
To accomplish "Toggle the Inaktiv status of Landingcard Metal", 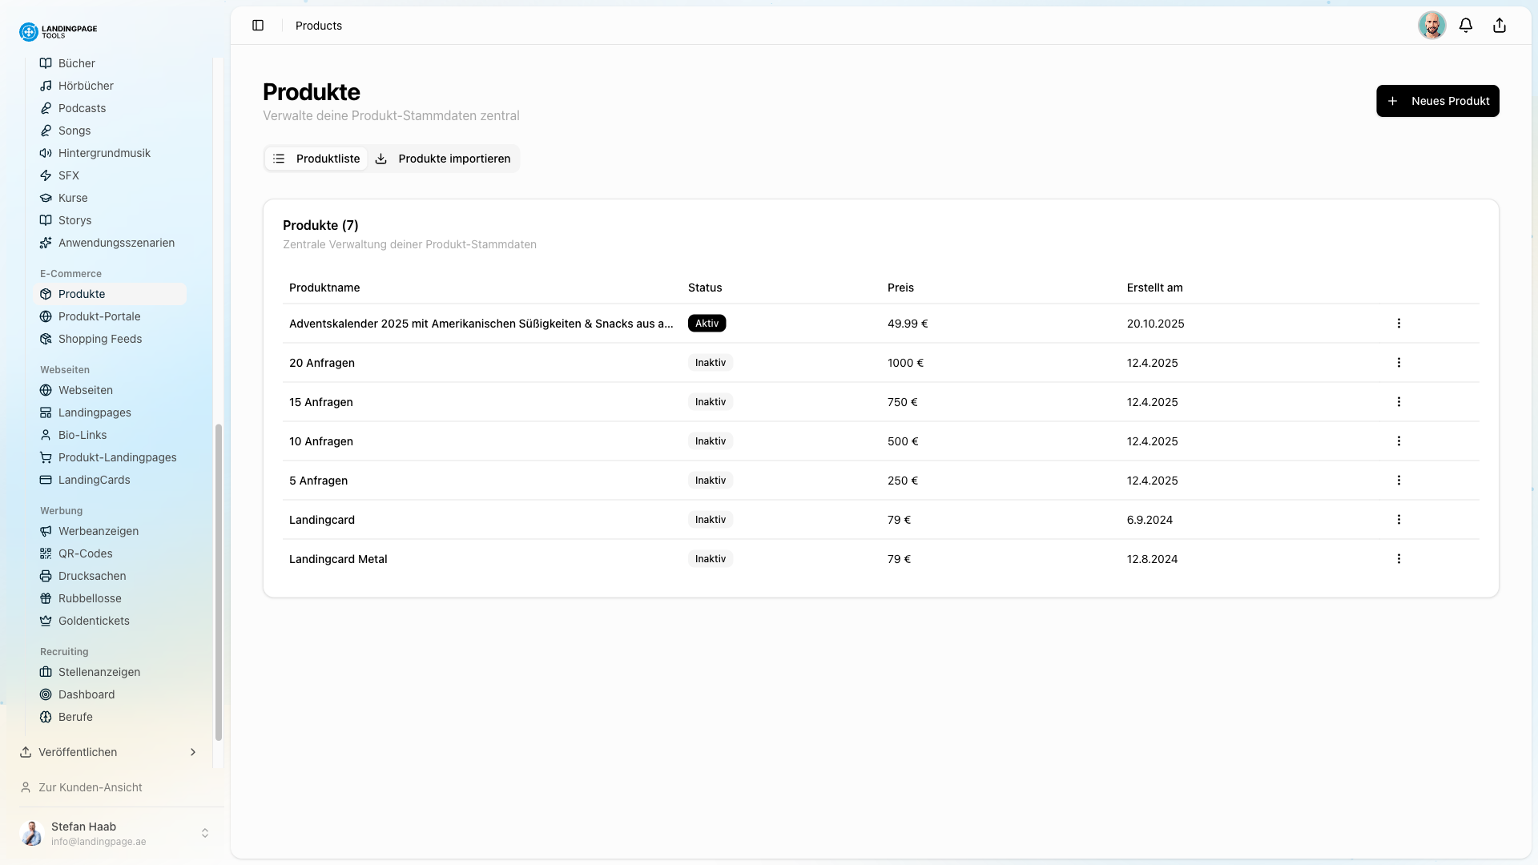I will (710, 559).
